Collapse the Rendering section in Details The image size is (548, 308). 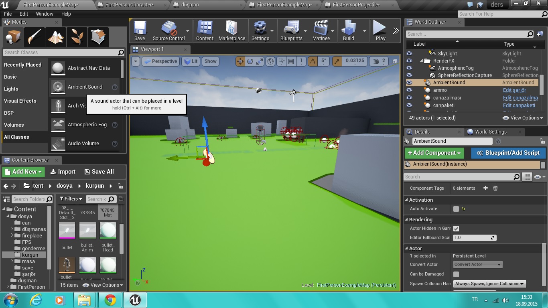pos(407,220)
